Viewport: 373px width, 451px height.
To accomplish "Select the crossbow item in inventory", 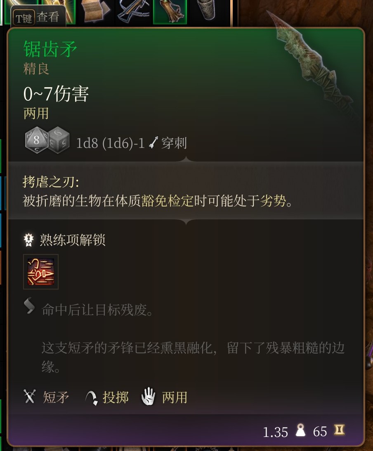I will coord(133,11).
